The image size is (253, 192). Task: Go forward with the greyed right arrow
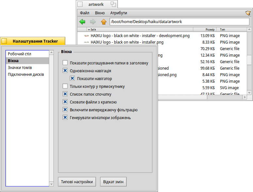93,22
